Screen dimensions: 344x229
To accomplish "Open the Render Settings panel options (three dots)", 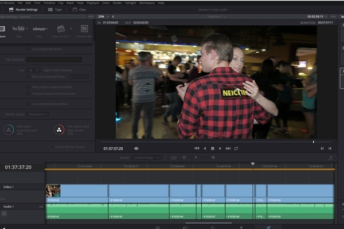I will click(91, 17).
